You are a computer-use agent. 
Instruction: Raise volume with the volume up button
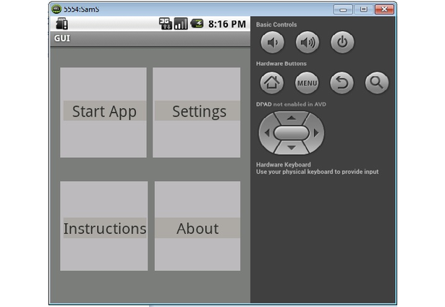(308, 43)
